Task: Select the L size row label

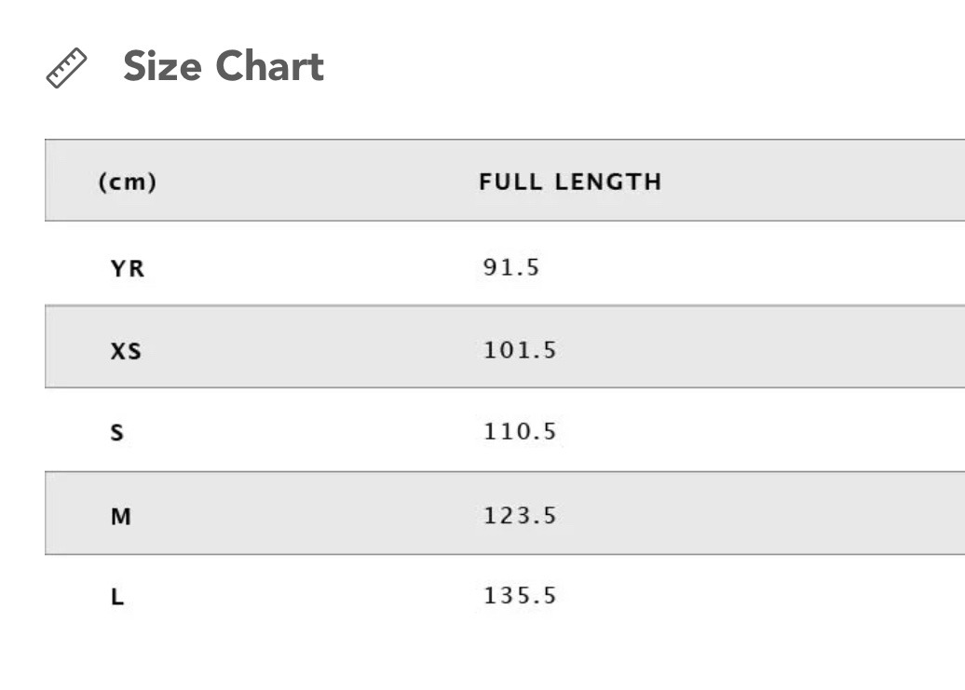Action: tap(117, 597)
